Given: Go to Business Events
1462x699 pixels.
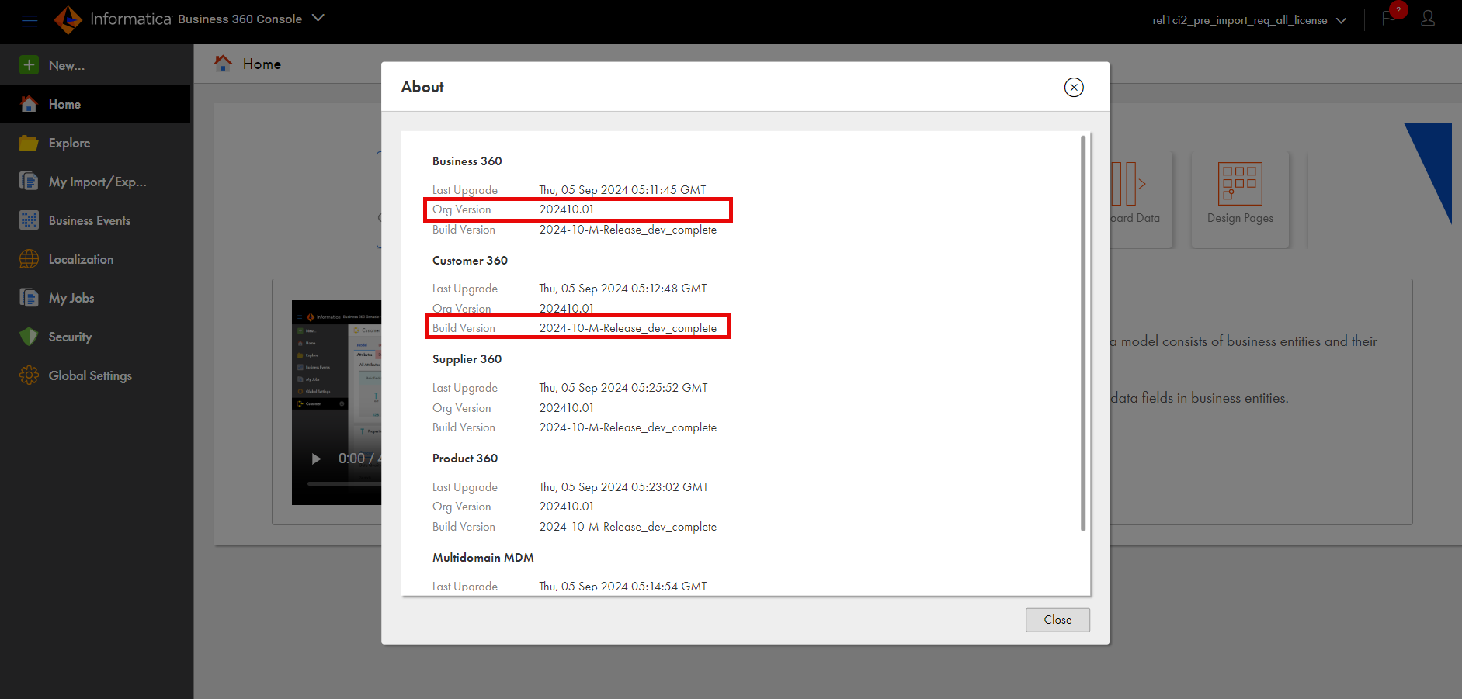Looking at the screenshot, I should 95,220.
